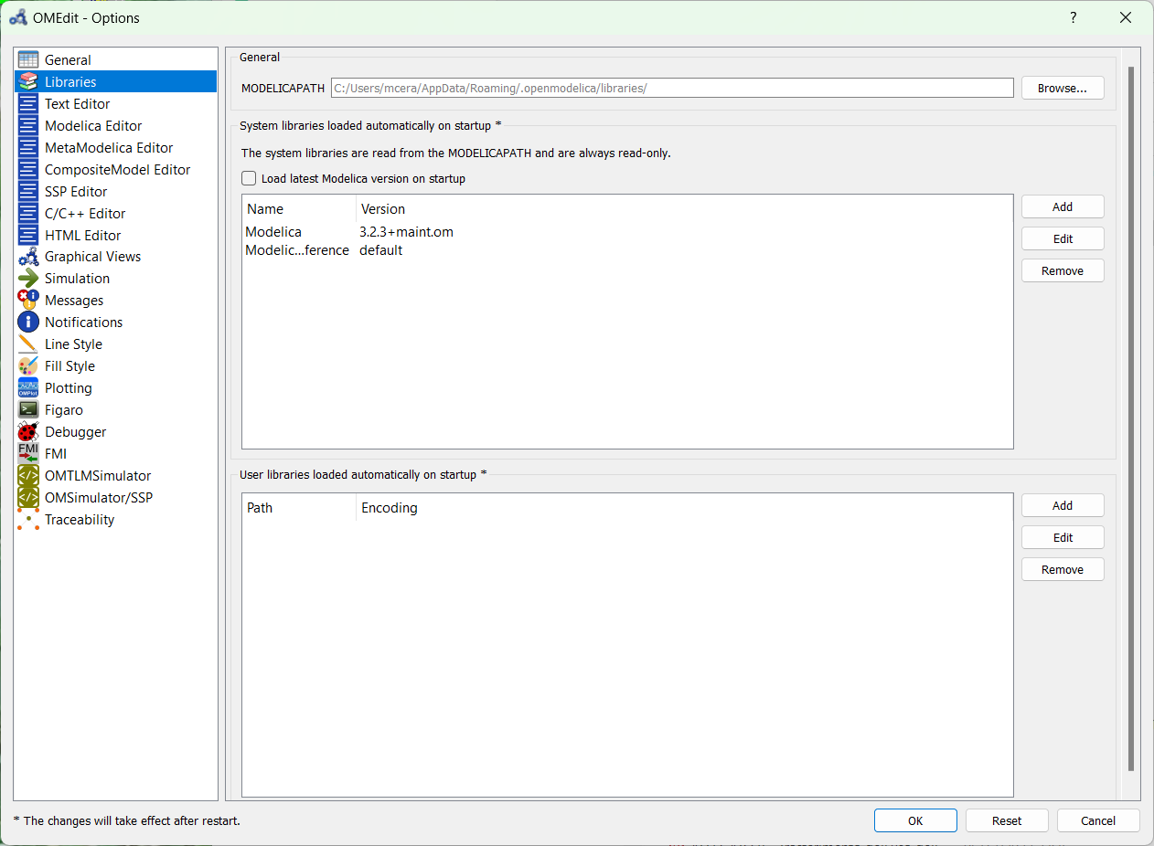The image size is (1154, 846).
Task: Click the Encoding column header
Action: (684, 508)
